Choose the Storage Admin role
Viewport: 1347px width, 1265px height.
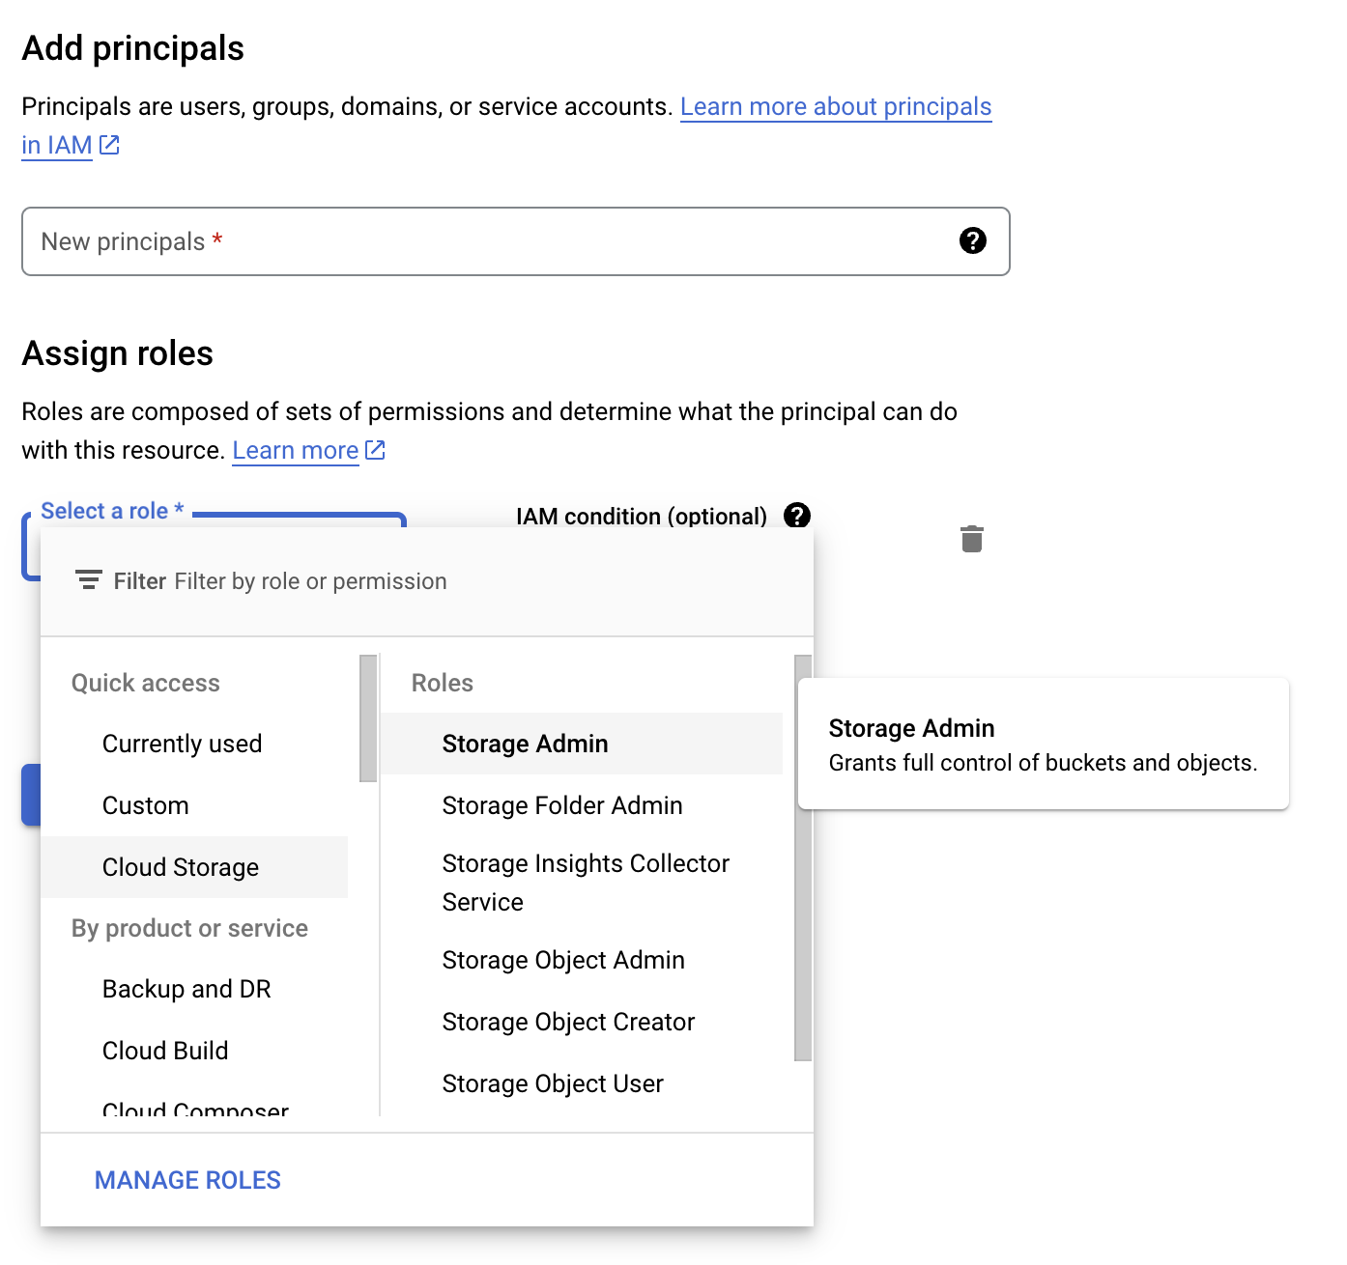pyautogui.click(x=525, y=744)
